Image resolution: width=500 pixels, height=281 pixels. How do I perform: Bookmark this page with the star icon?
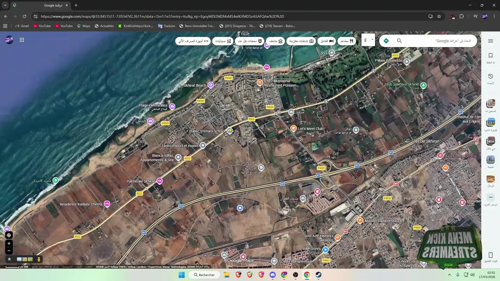(439, 16)
